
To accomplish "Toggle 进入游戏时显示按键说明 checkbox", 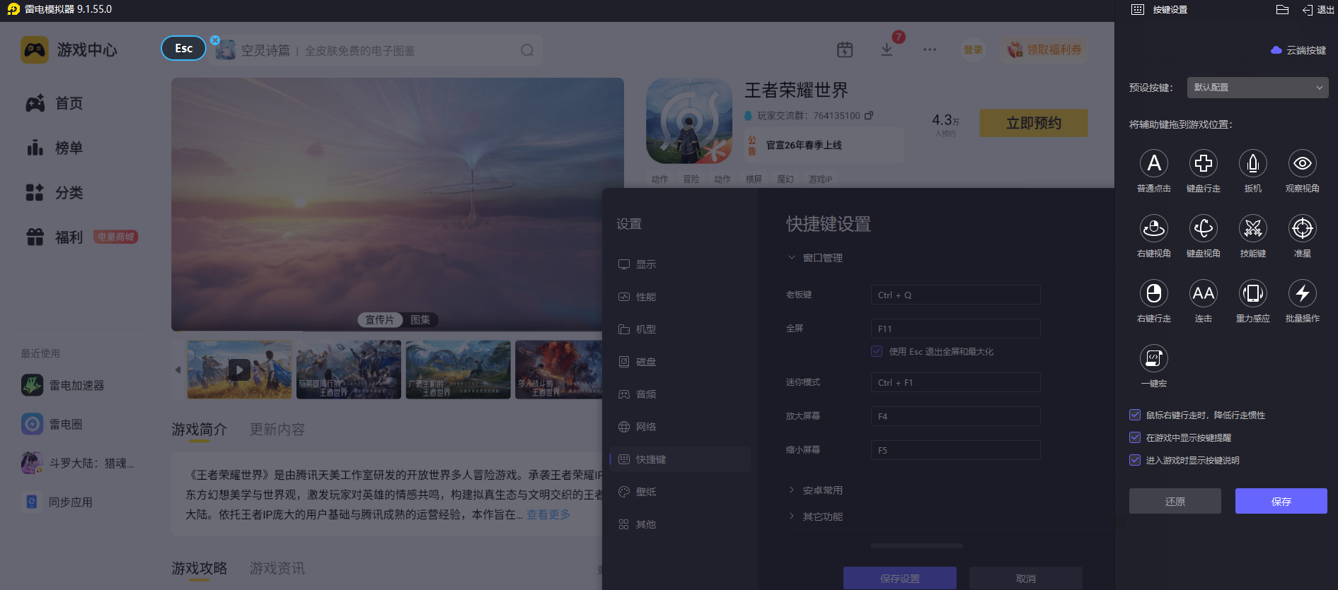I will pyautogui.click(x=1135, y=461).
